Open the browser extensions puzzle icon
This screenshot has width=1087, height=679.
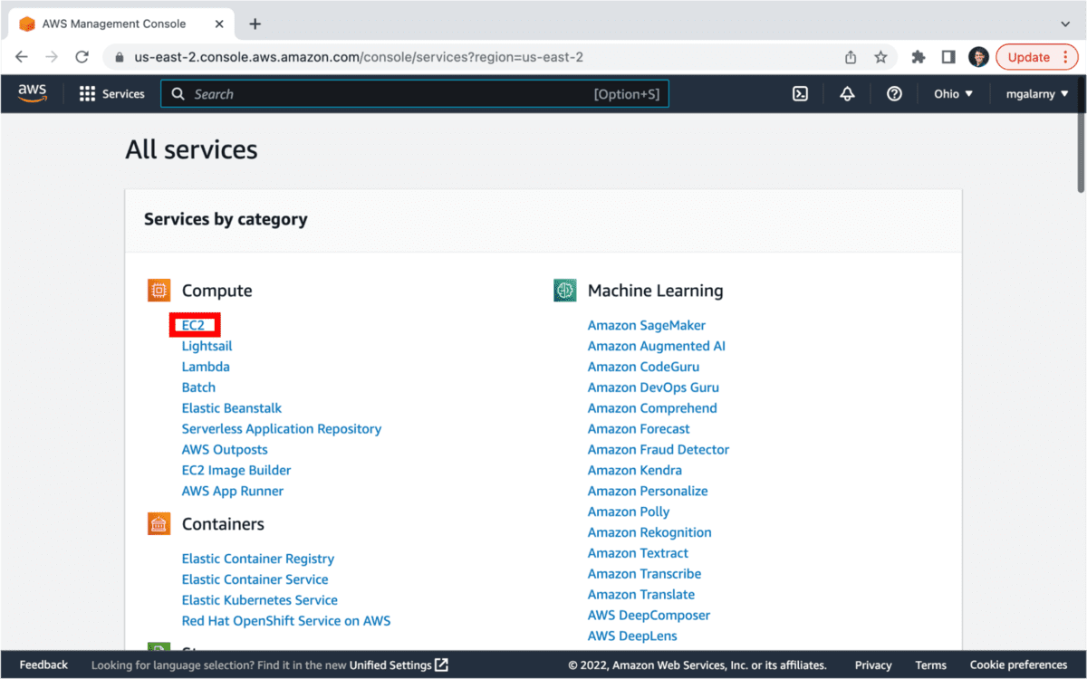[919, 57]
